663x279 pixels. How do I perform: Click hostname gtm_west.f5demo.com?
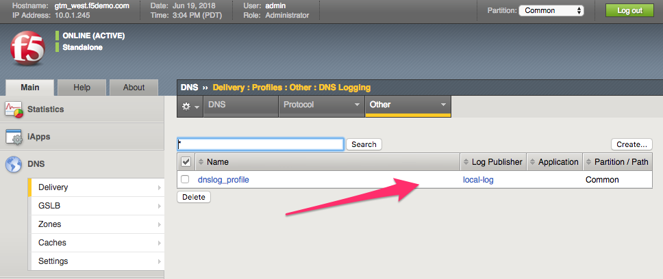click(x=93, y=6)
